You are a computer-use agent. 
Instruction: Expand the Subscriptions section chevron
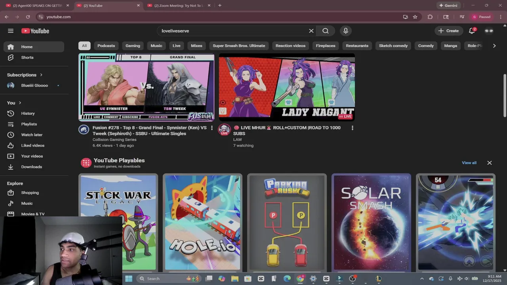(x=41, y=75)
